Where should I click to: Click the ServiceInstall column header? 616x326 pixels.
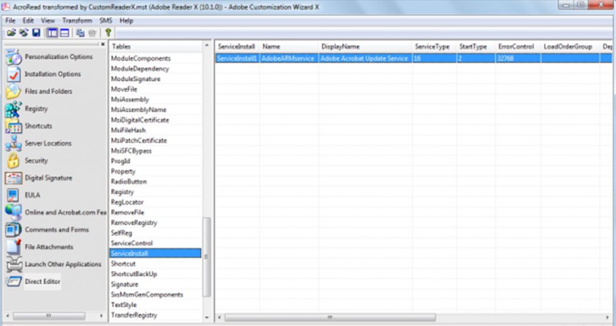point(237,46)
